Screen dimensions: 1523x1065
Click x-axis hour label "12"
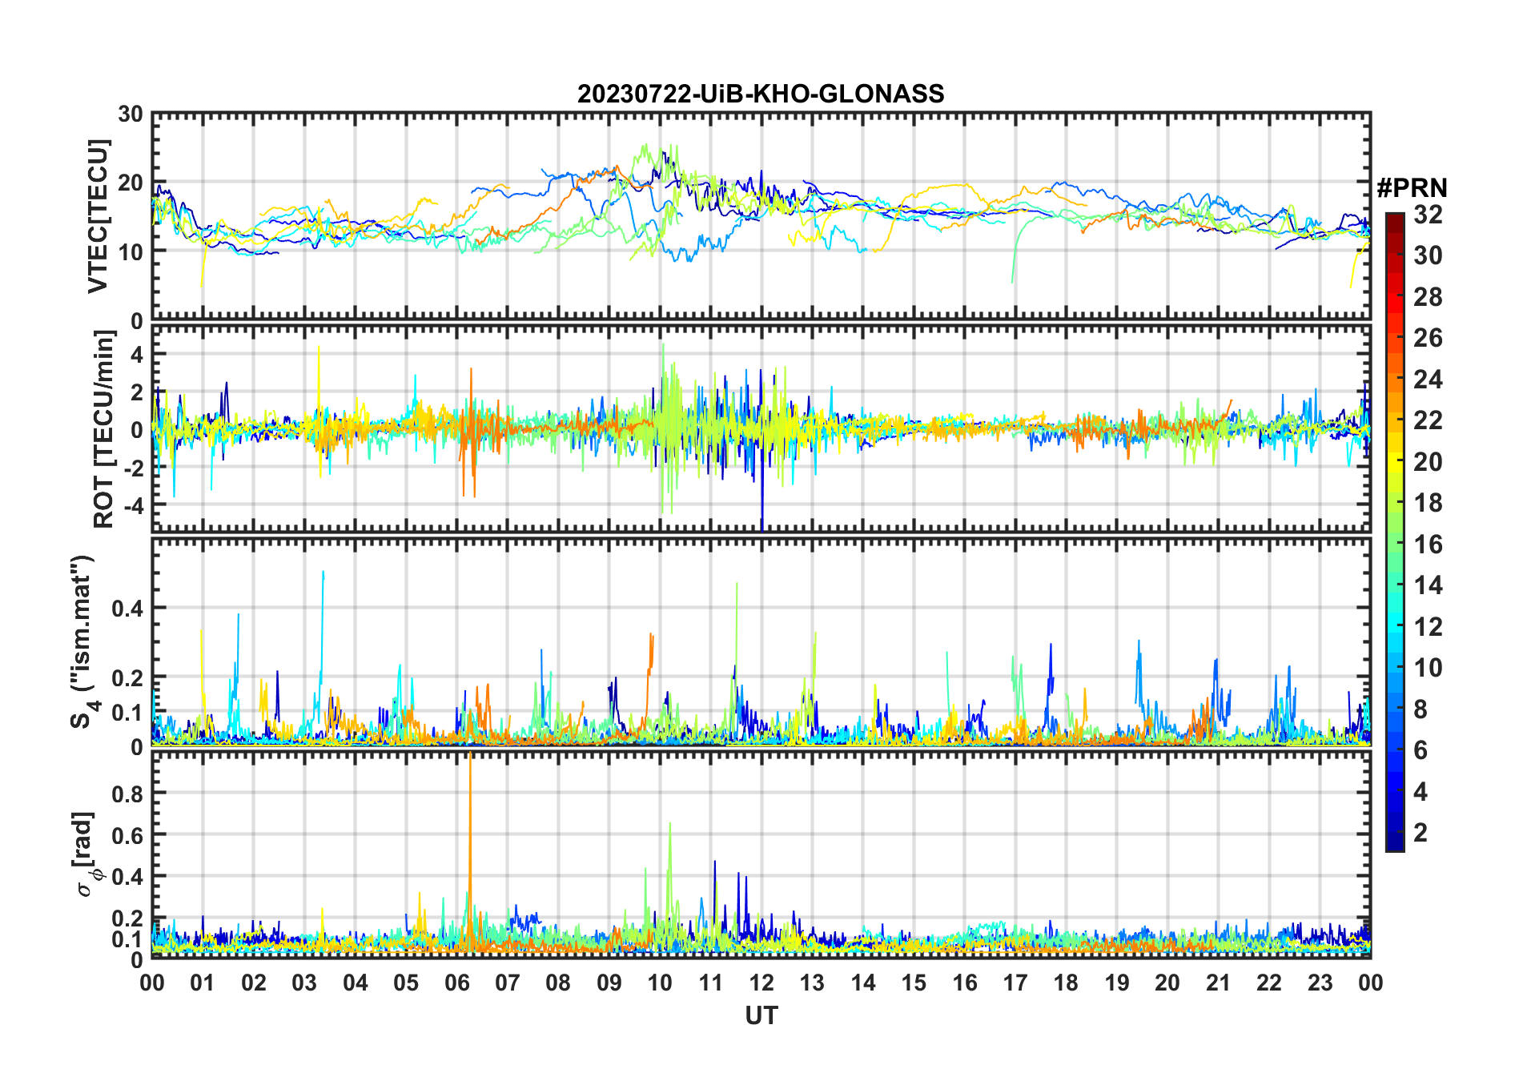[761, 983]
